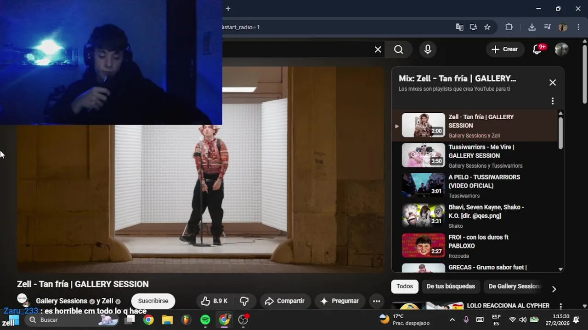
Task: Click the Mix playlist scrollbar up arrow
Action: [x=560, y=114]
